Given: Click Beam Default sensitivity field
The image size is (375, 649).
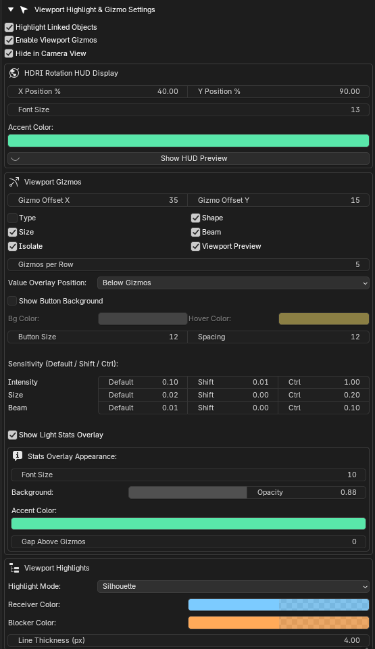Looking at the screenshot, I should click(143, 408).
